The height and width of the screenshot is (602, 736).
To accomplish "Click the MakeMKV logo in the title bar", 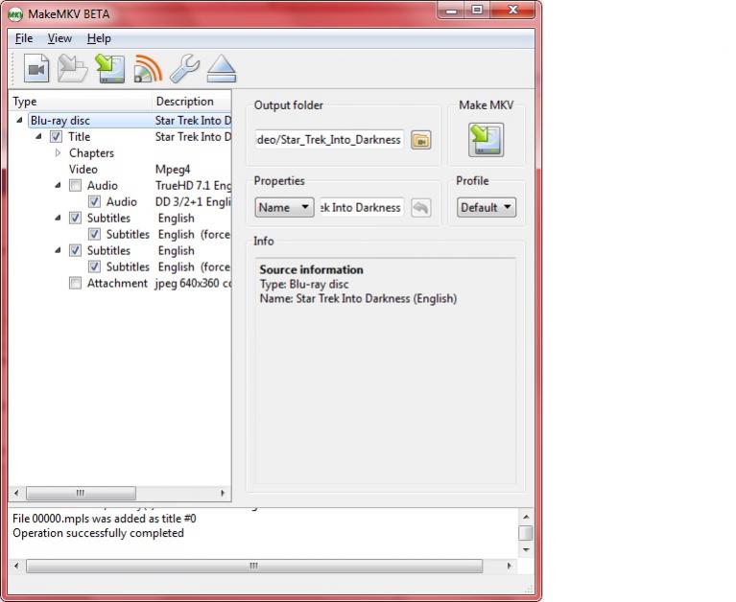I will pyautogui.click(x=15, y=14).
